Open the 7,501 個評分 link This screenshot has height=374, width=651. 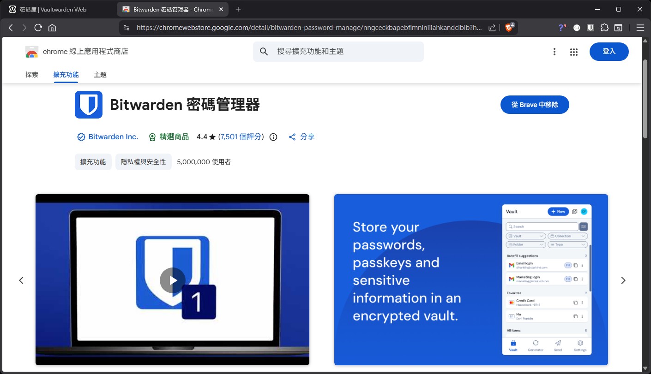[x=241, y=137]
